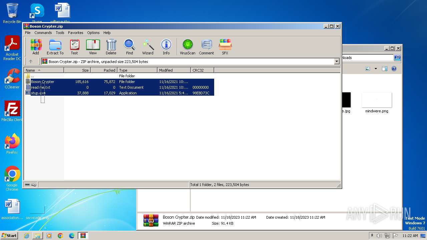Click the Action Center flag tray icon
The image size is (427, 240).
(395, 236)
